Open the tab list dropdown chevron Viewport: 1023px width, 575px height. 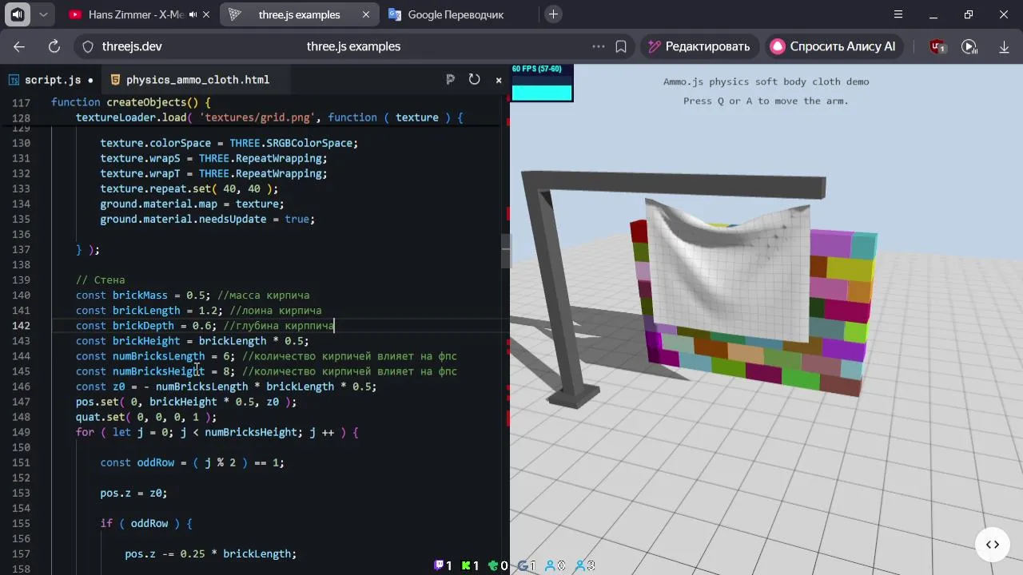click(43, 14)
